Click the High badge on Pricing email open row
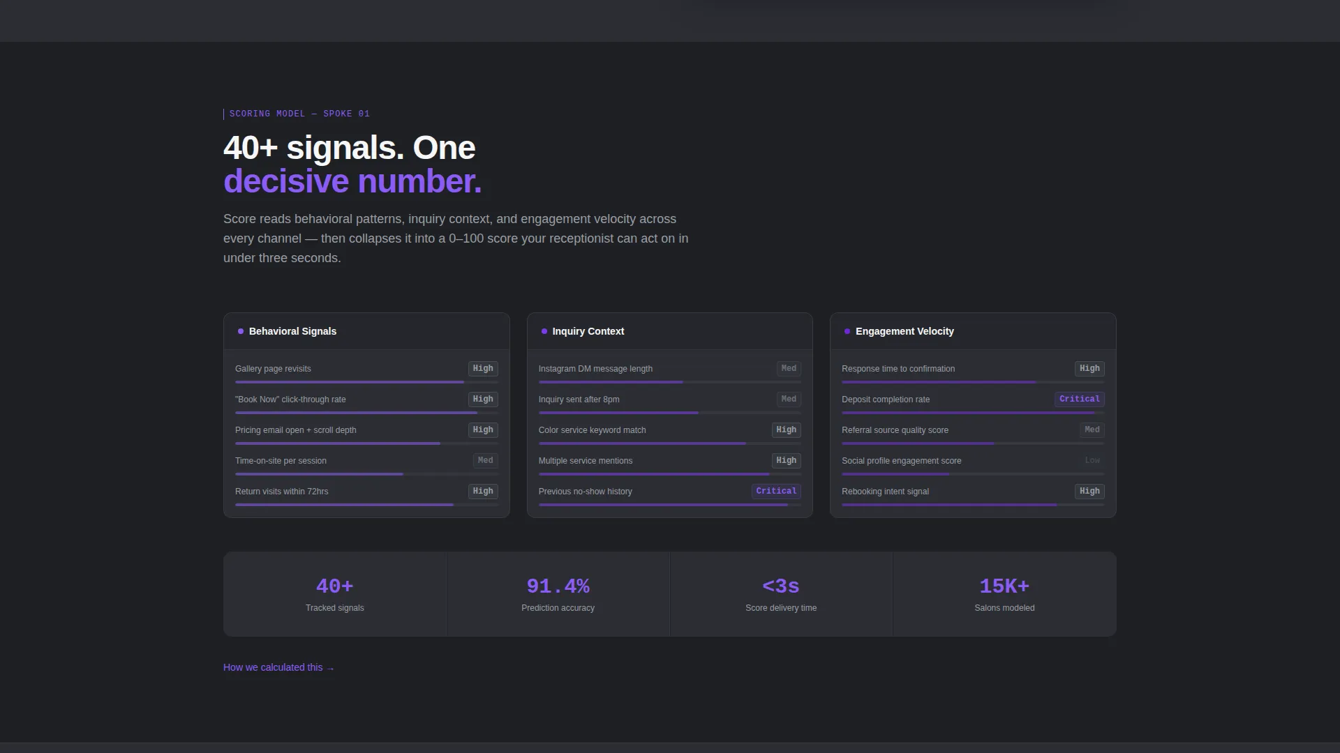 483,429
